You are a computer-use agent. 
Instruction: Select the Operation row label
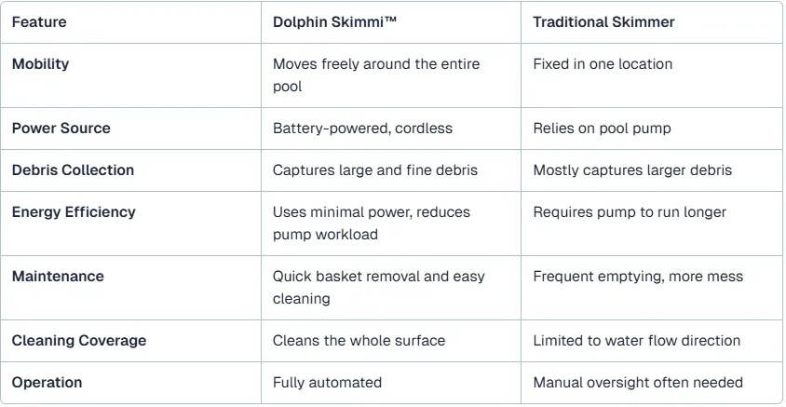click(x=47, y=383)
